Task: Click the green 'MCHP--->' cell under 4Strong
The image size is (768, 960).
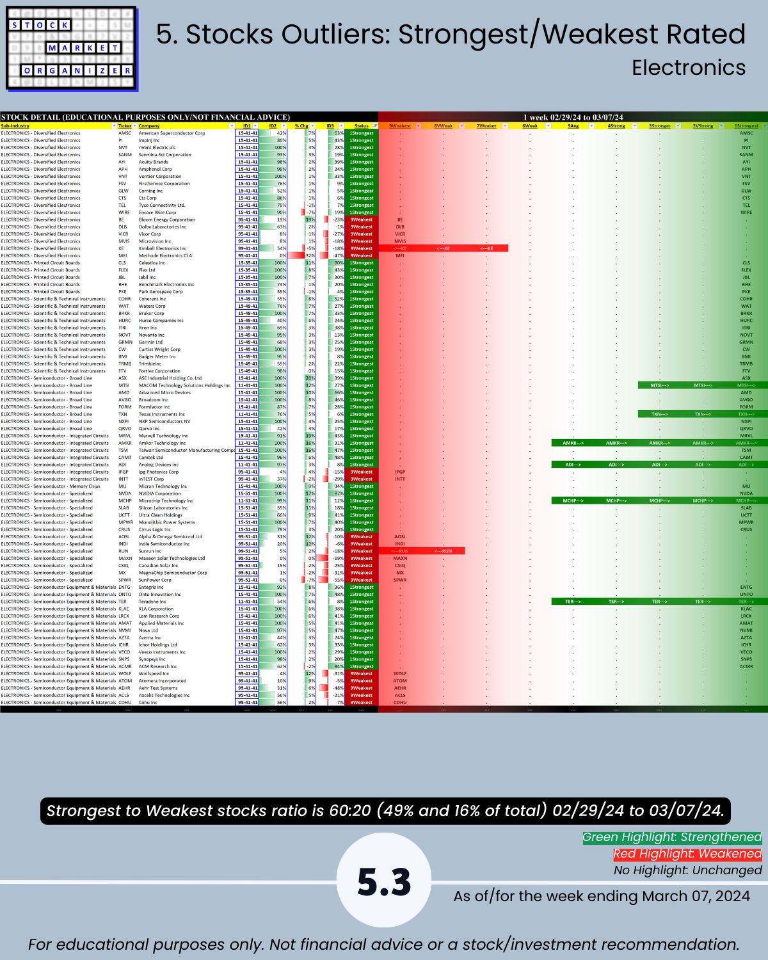Action: tap(616, 500)
